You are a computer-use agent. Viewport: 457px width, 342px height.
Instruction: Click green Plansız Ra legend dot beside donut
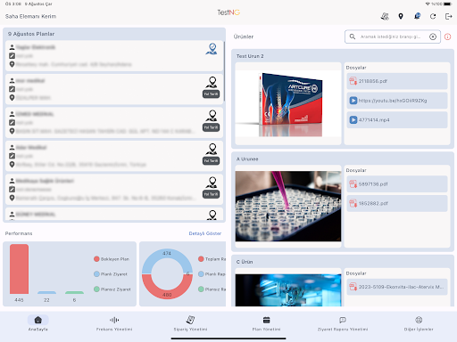[201, 289]
